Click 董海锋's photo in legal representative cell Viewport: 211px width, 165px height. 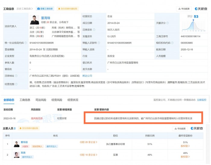coord(34,20)
